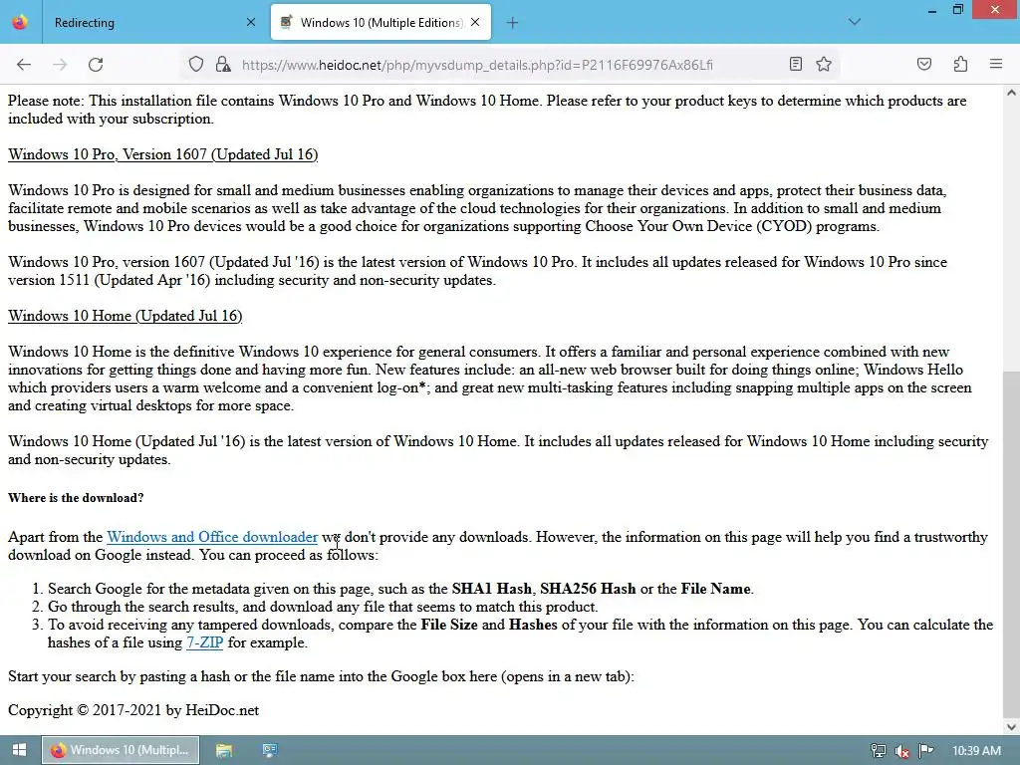Click 'Windows 10 Home (Updated Jul 16)' heading
Screen dimensions: 1020x765
coord(125,316)
